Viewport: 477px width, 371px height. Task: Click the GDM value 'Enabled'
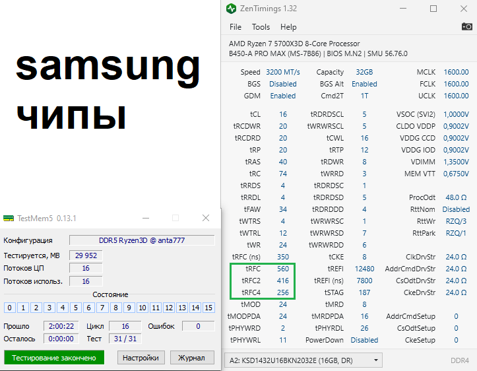point(283,96)
